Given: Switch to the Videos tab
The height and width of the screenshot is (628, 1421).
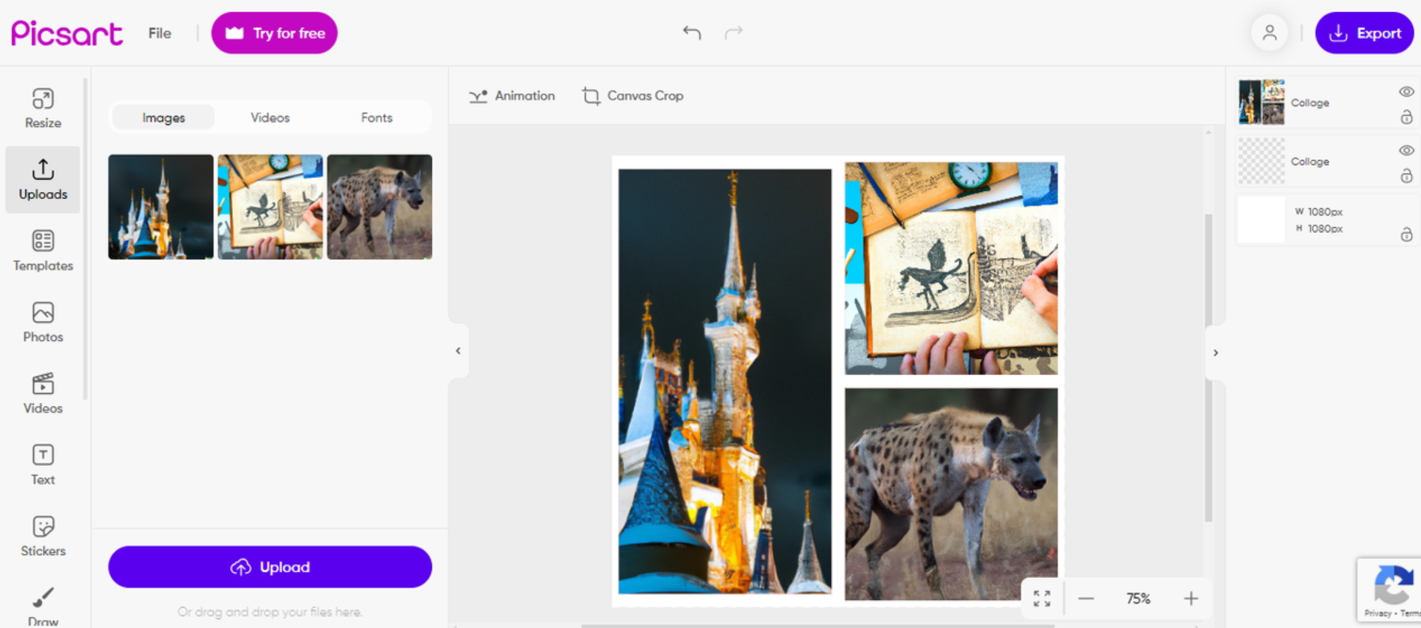Looking at the screenshot, I should coord(270,117).
